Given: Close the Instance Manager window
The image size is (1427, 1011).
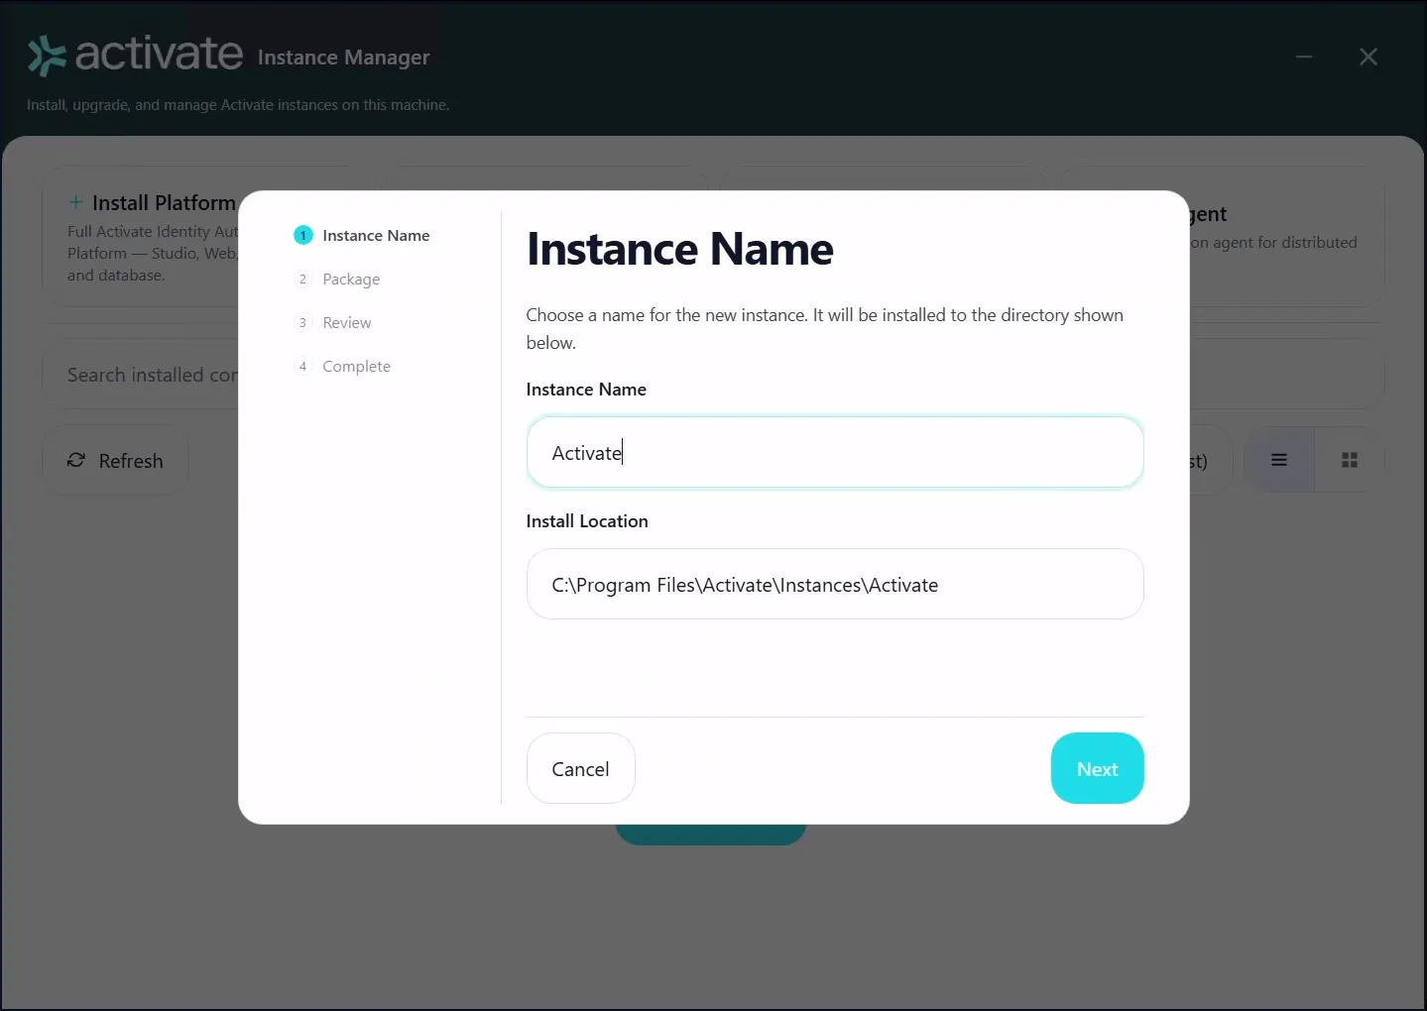Looking at the screenshot, I should (1368, 57).
